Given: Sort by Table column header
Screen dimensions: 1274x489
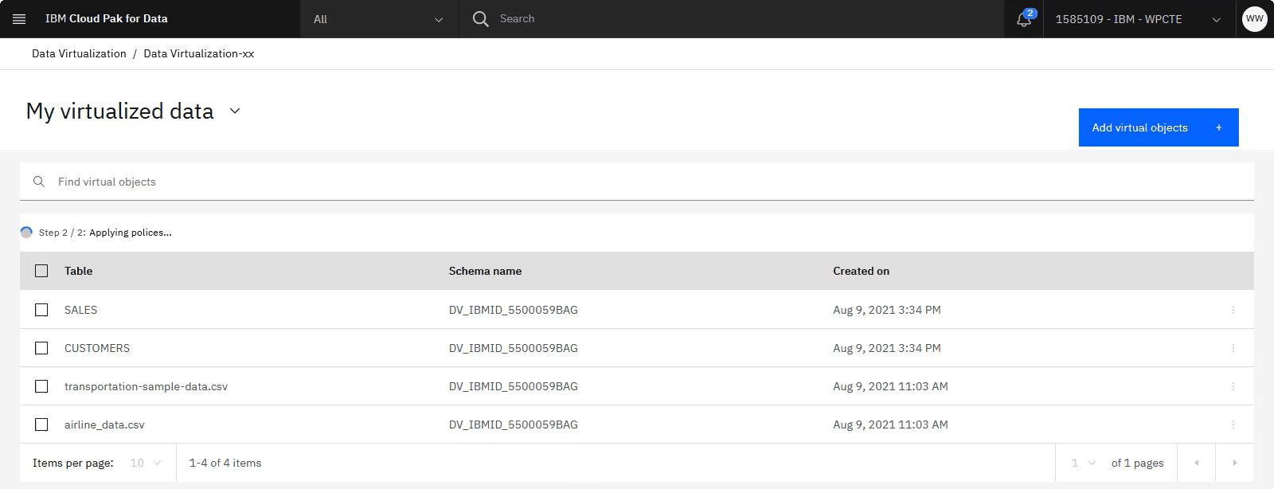Looking at the screenshot, I should (79, 271).
